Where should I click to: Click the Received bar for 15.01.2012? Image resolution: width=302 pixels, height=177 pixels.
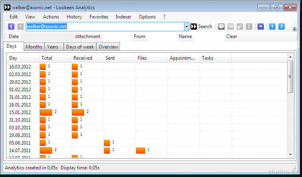click(78, 113)
